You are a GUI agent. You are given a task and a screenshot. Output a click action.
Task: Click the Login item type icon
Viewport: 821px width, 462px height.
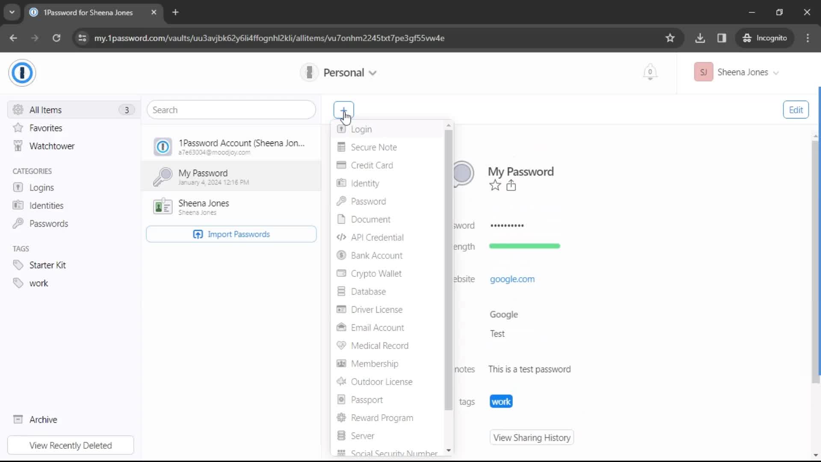tap(341, 129)
